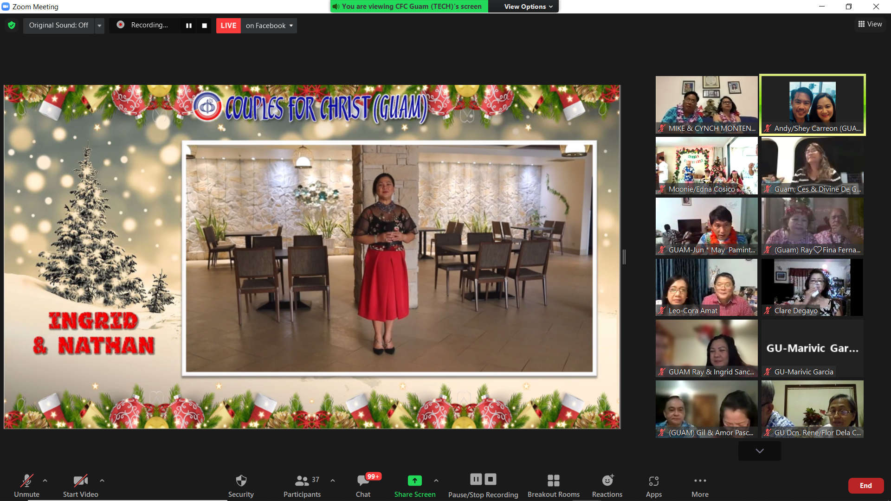
Task: Expand video settings caret beside Start Video
Action: [102, 481]
